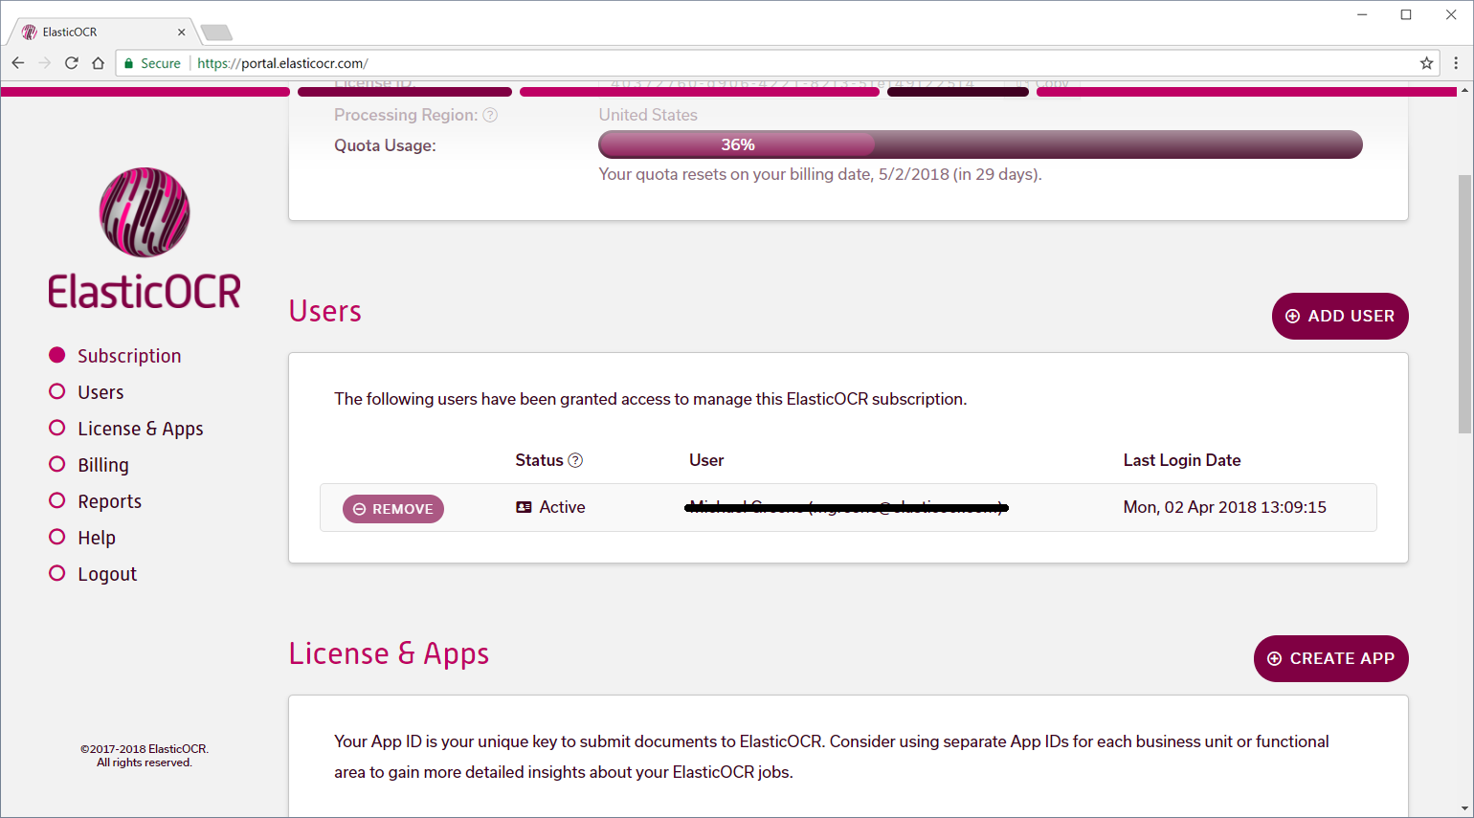Click the copyright notice text

coord(145,756)
